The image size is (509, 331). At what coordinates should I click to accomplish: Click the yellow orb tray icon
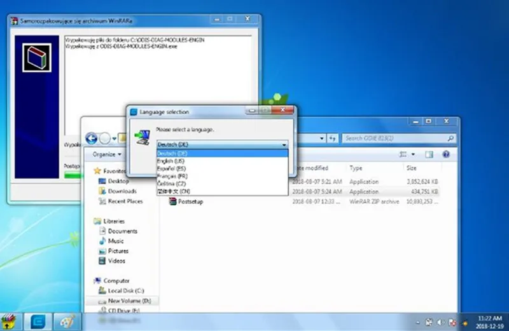tap(464, 323)
